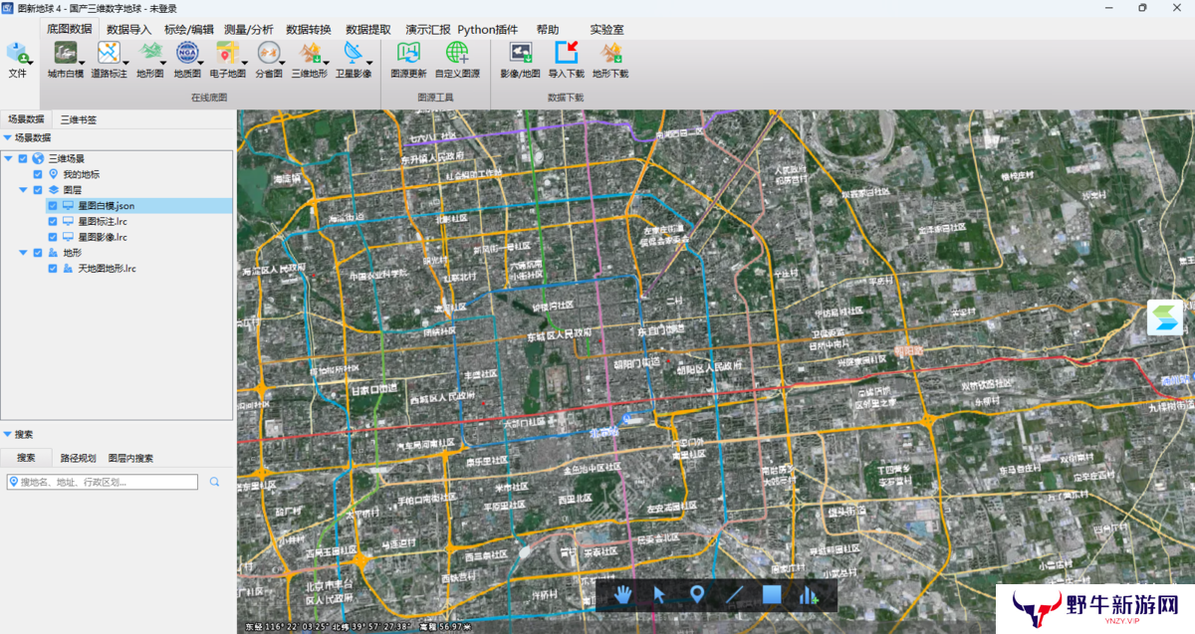Click the globe icon beside 三维场景
Viewport: 1195px width, 634px height.
[38, 158]
